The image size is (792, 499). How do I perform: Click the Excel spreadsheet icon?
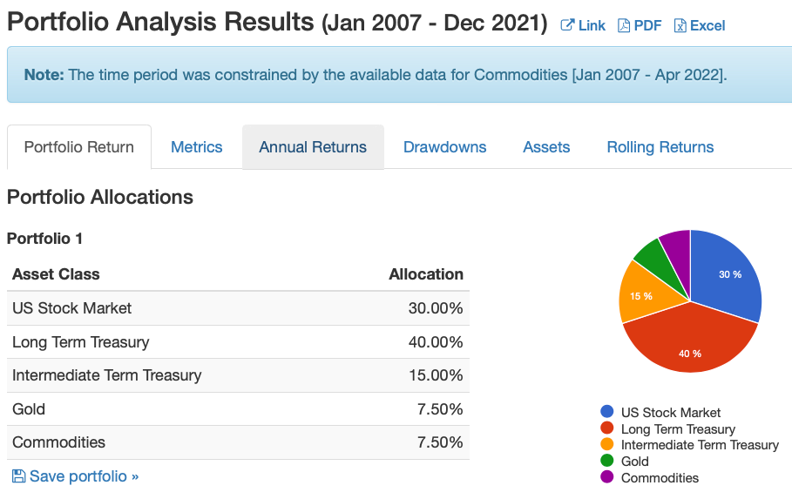(680, 25)
